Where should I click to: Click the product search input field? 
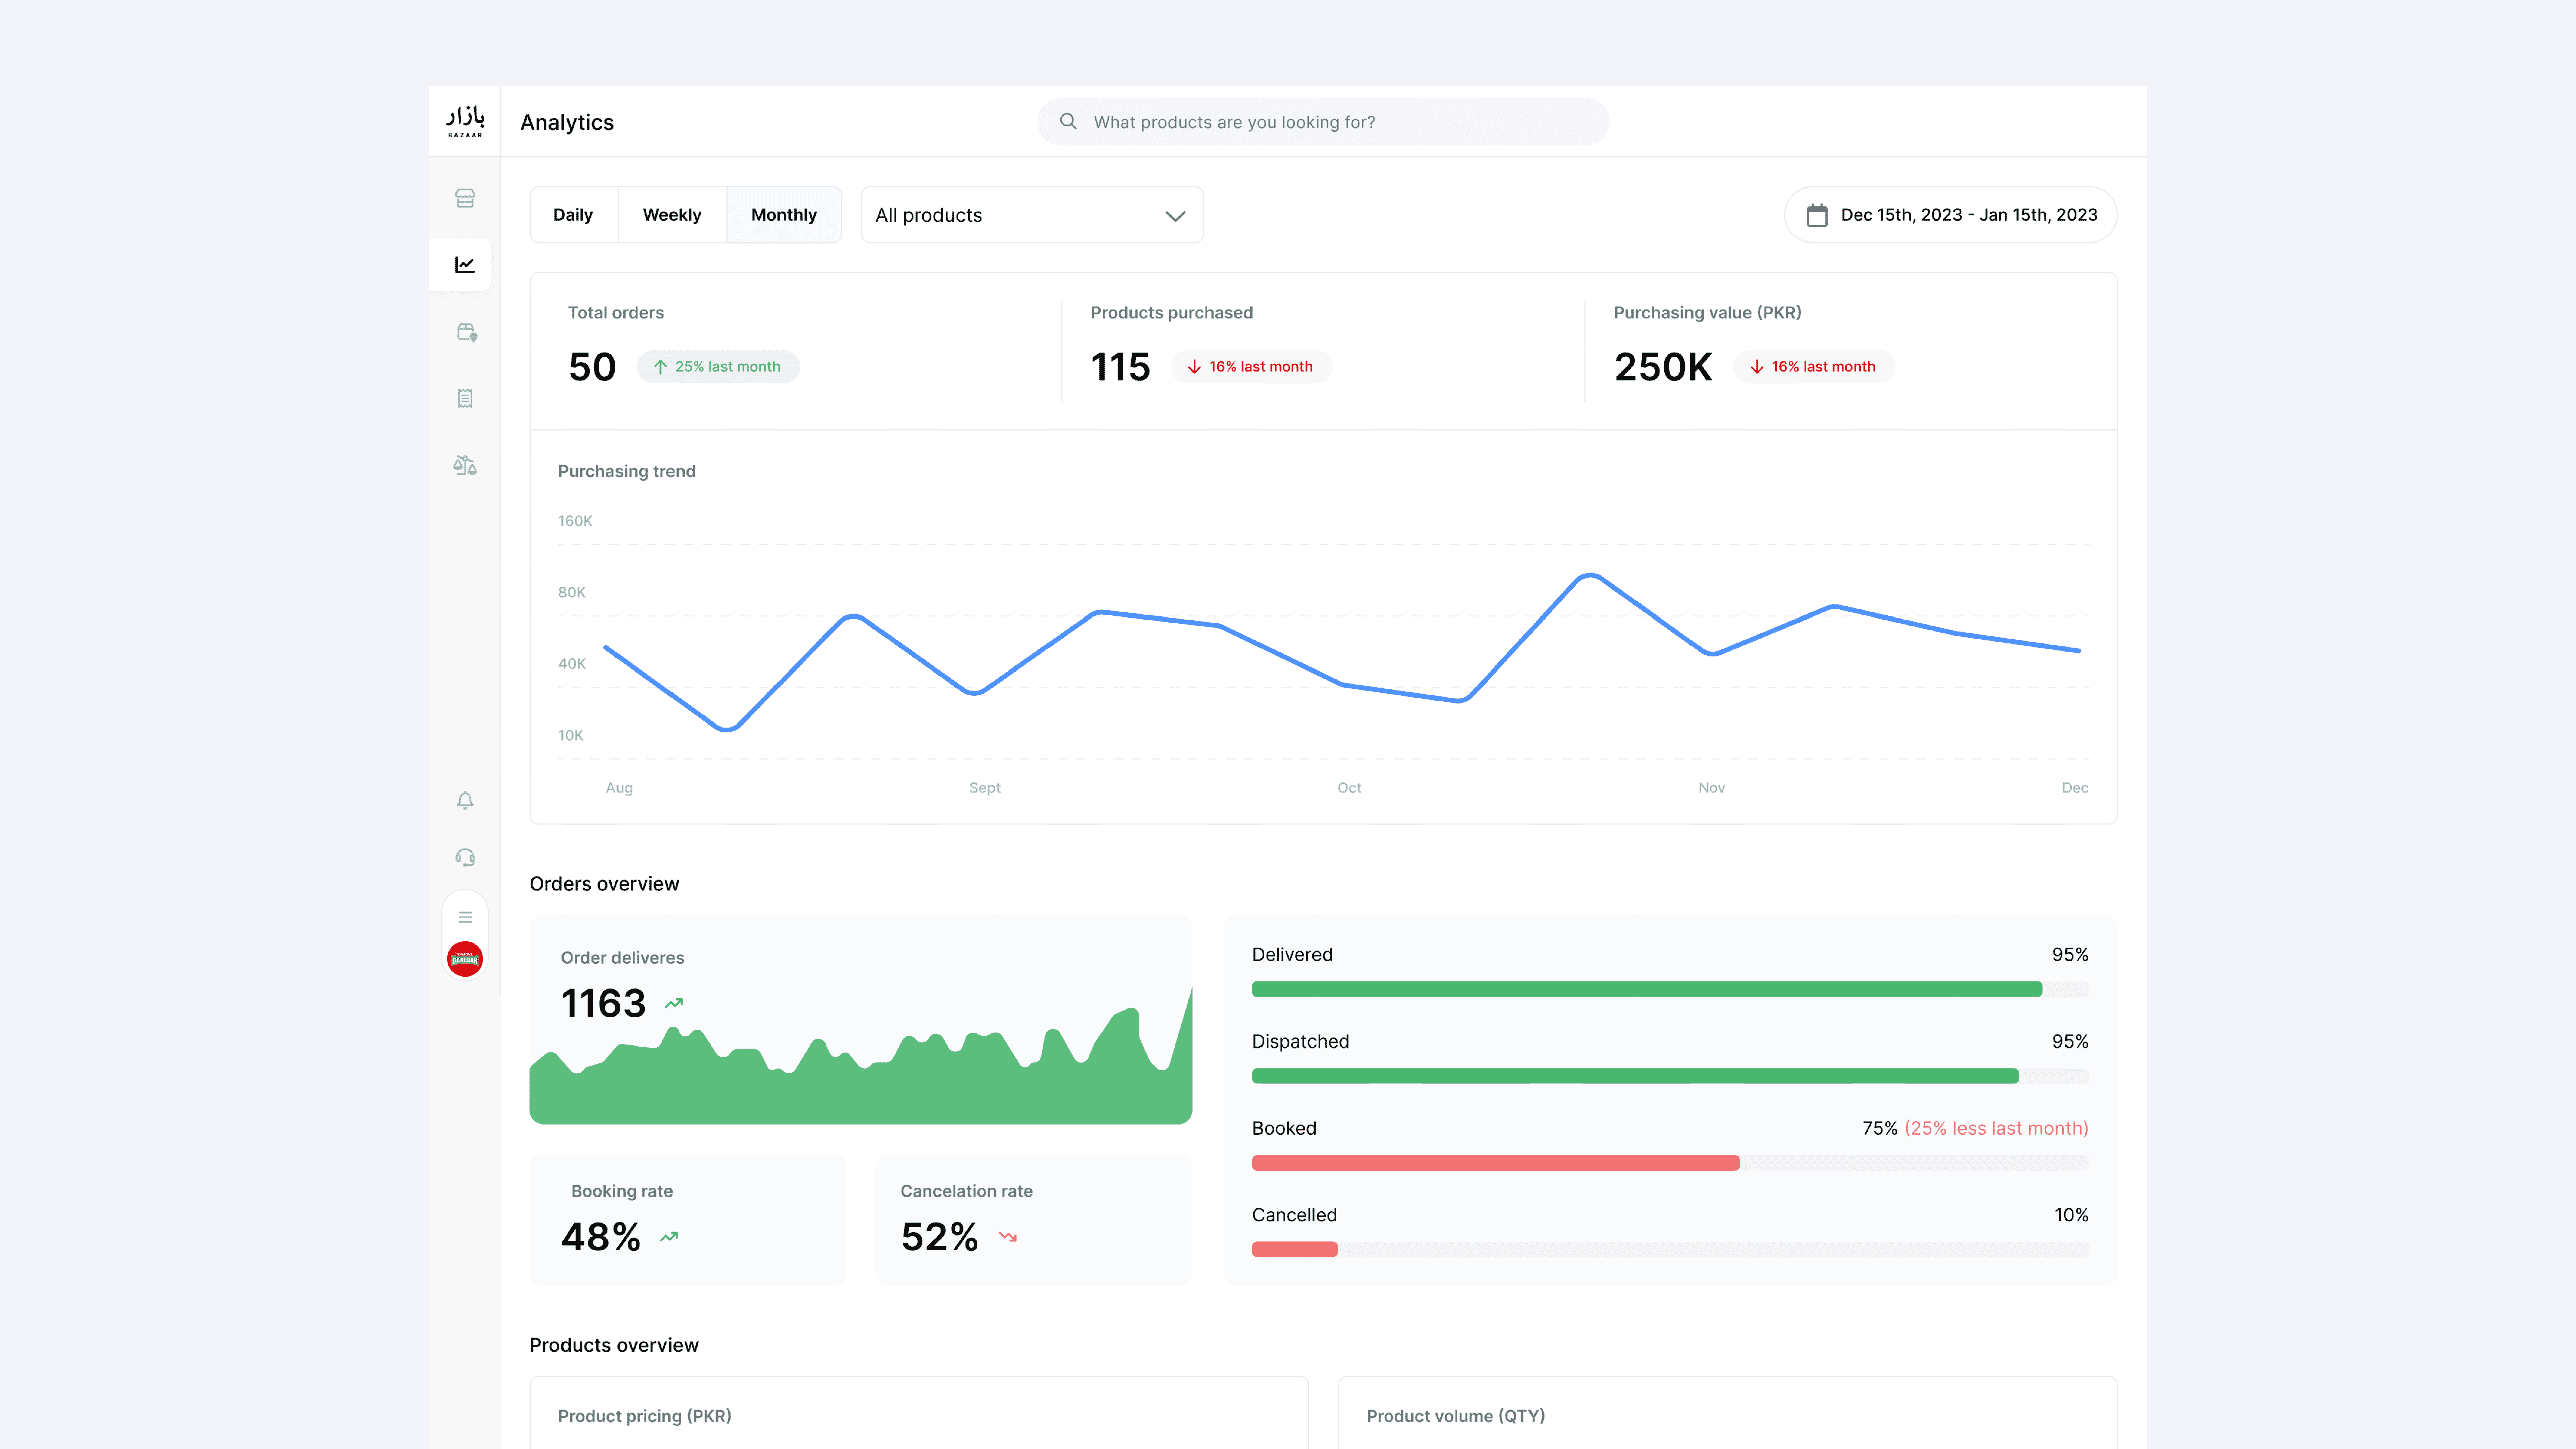point(1323,122)
